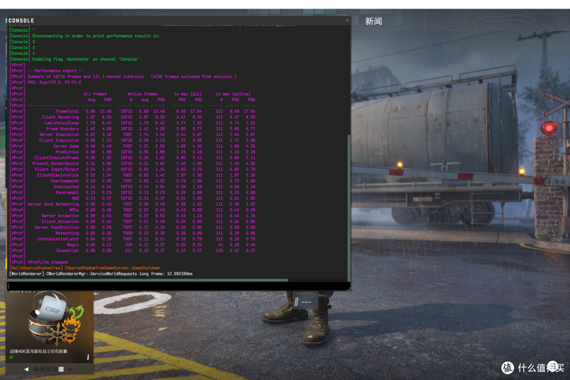This screenshot has height=380, width=570.
Task: Select the highlighted fifth carousel page dot
Action: pyautogui.click(x=61, y=369)
